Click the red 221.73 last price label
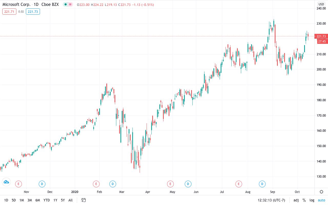Screen dimensions: 328x205 pyautogui.click(x=321, y=36)
